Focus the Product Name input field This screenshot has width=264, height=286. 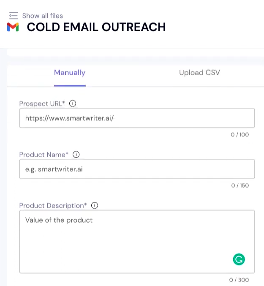pyautogui.click(x=137, y=169)
